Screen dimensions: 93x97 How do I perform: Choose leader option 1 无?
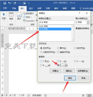(x=41, y=61)
